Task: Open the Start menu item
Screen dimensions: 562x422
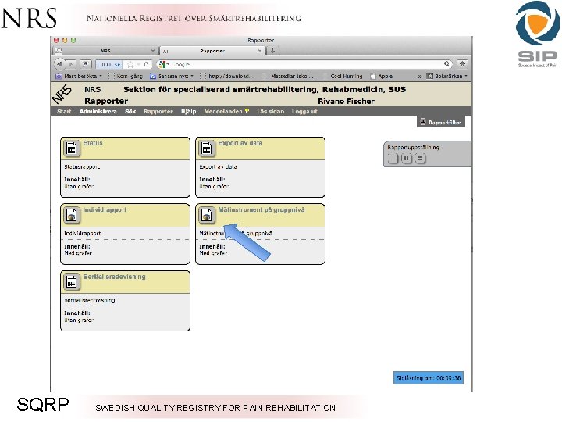Action: tap(64, 111)
